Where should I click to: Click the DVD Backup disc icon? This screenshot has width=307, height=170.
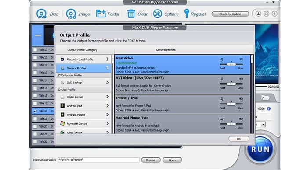tap(62, 83)
